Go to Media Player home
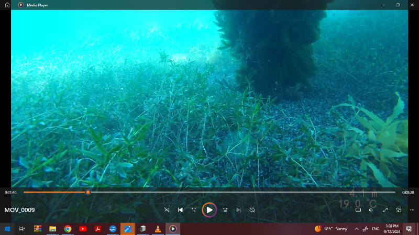The image size is (419, 235). (7, 5)
